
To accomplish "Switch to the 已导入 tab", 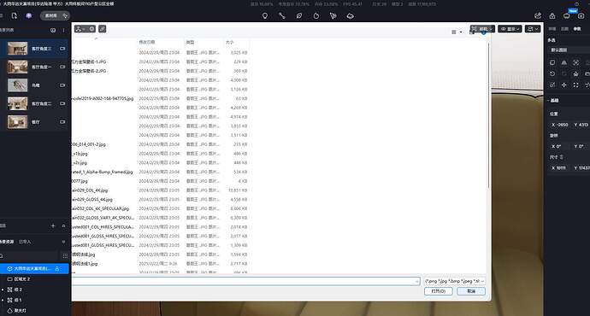I will click(25, 242).
